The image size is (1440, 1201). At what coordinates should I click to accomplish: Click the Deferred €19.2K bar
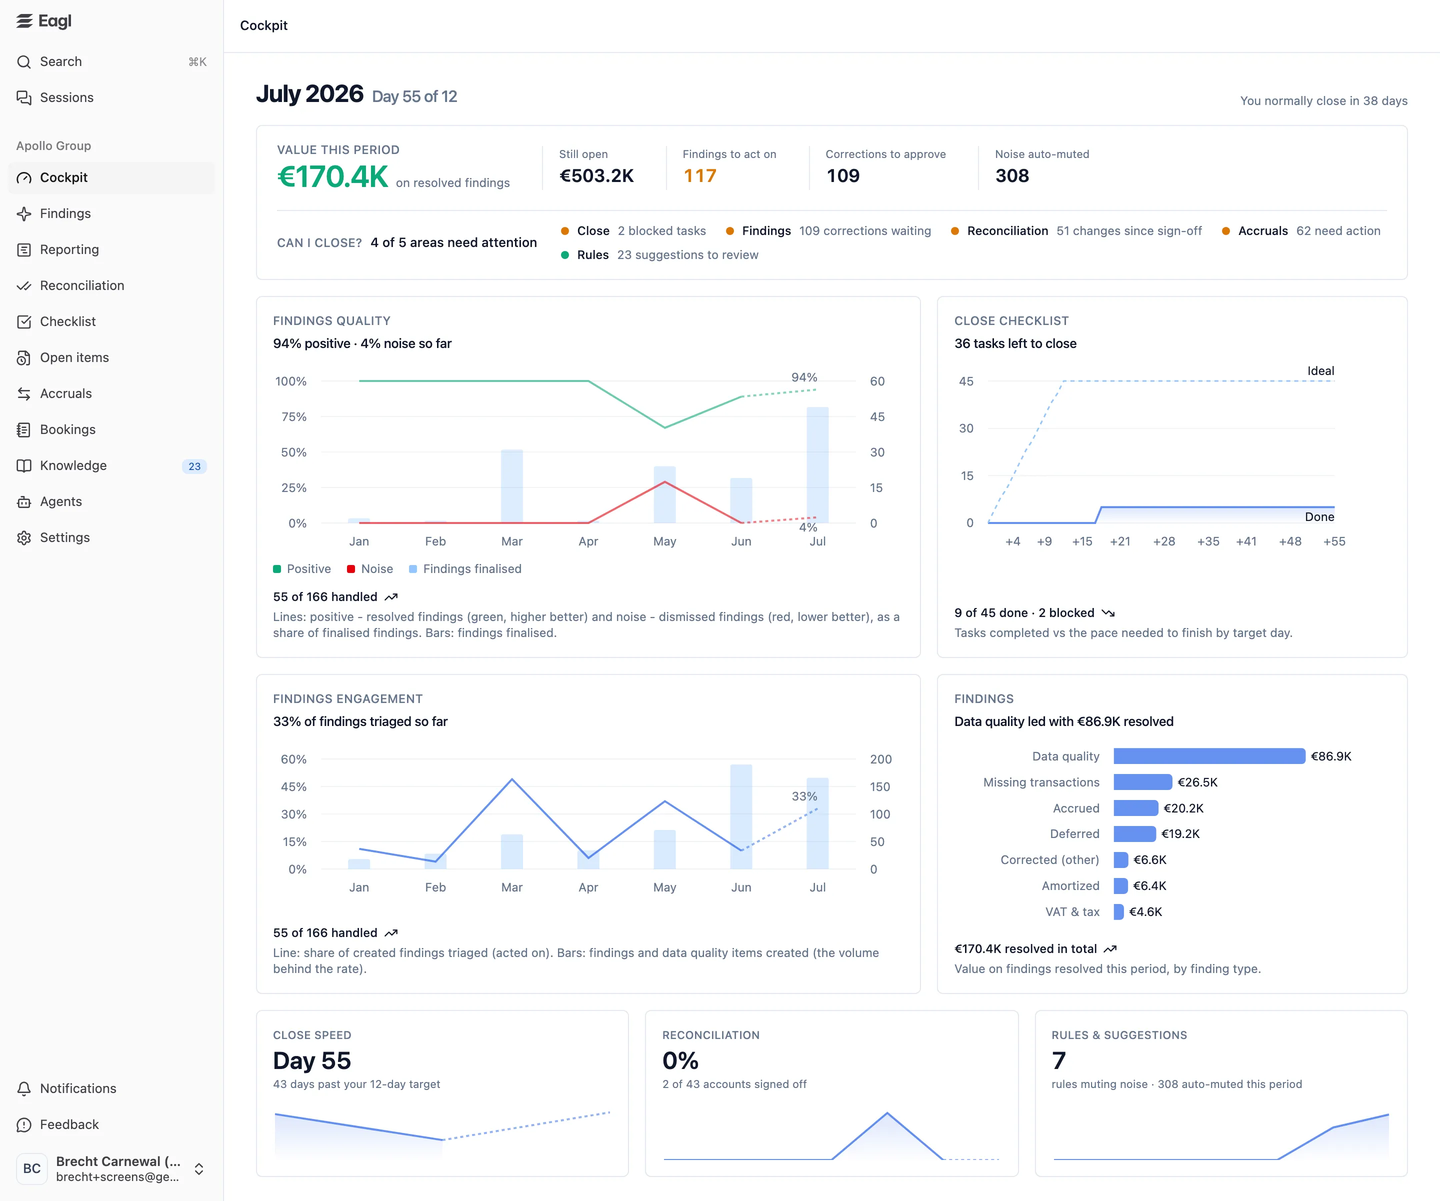pos(1135,834)
